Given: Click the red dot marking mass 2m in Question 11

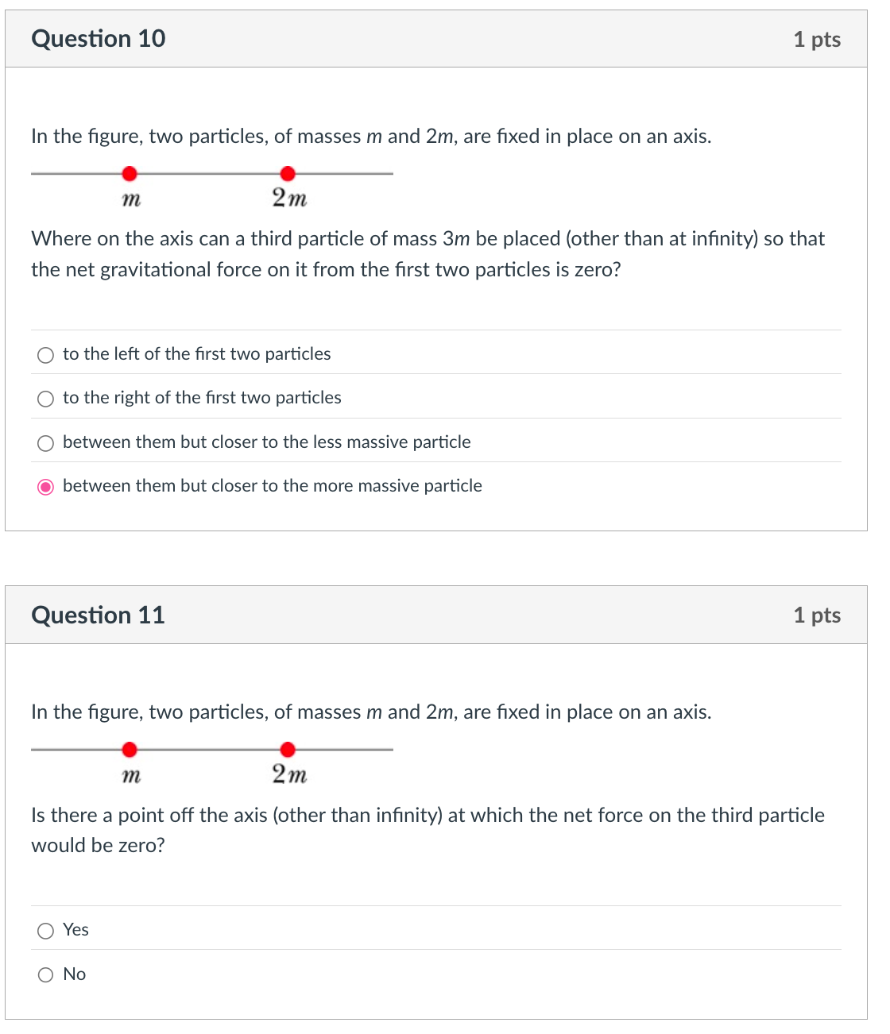Looking at the screenshot, I should [x=288, y=747].
